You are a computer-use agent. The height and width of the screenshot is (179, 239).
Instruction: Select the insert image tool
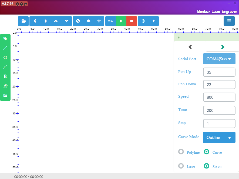5,96
